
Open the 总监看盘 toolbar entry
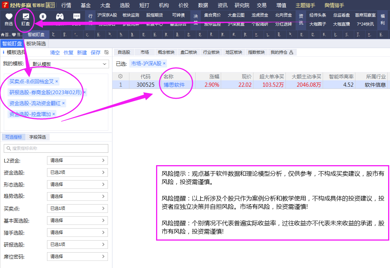pos(341,15)
